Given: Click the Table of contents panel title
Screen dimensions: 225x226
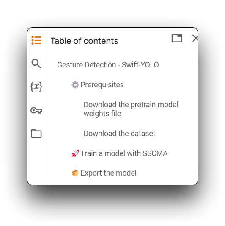Looking at the screenshot, I should 85,41.
